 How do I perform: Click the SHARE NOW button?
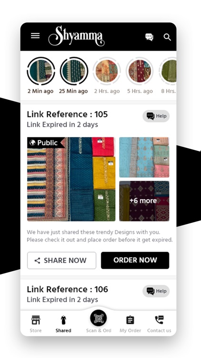click(x=61, y=261)
